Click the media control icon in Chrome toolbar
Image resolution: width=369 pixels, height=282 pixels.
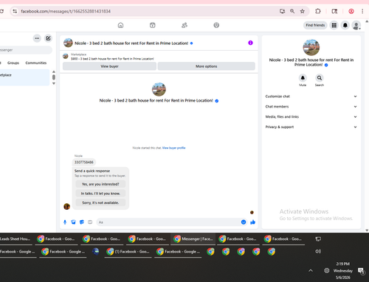pyautogui.click(x=334, y=11)
